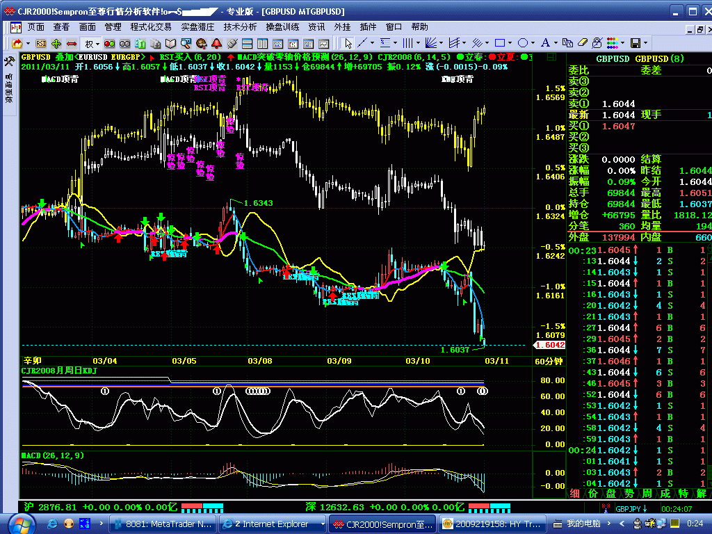The image size is (712, 534).
Task: Click the vertical split window layout icon
Action: tap(262, 44)
